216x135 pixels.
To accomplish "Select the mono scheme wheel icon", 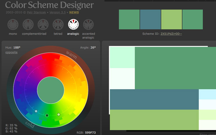I will click(13, 24).
